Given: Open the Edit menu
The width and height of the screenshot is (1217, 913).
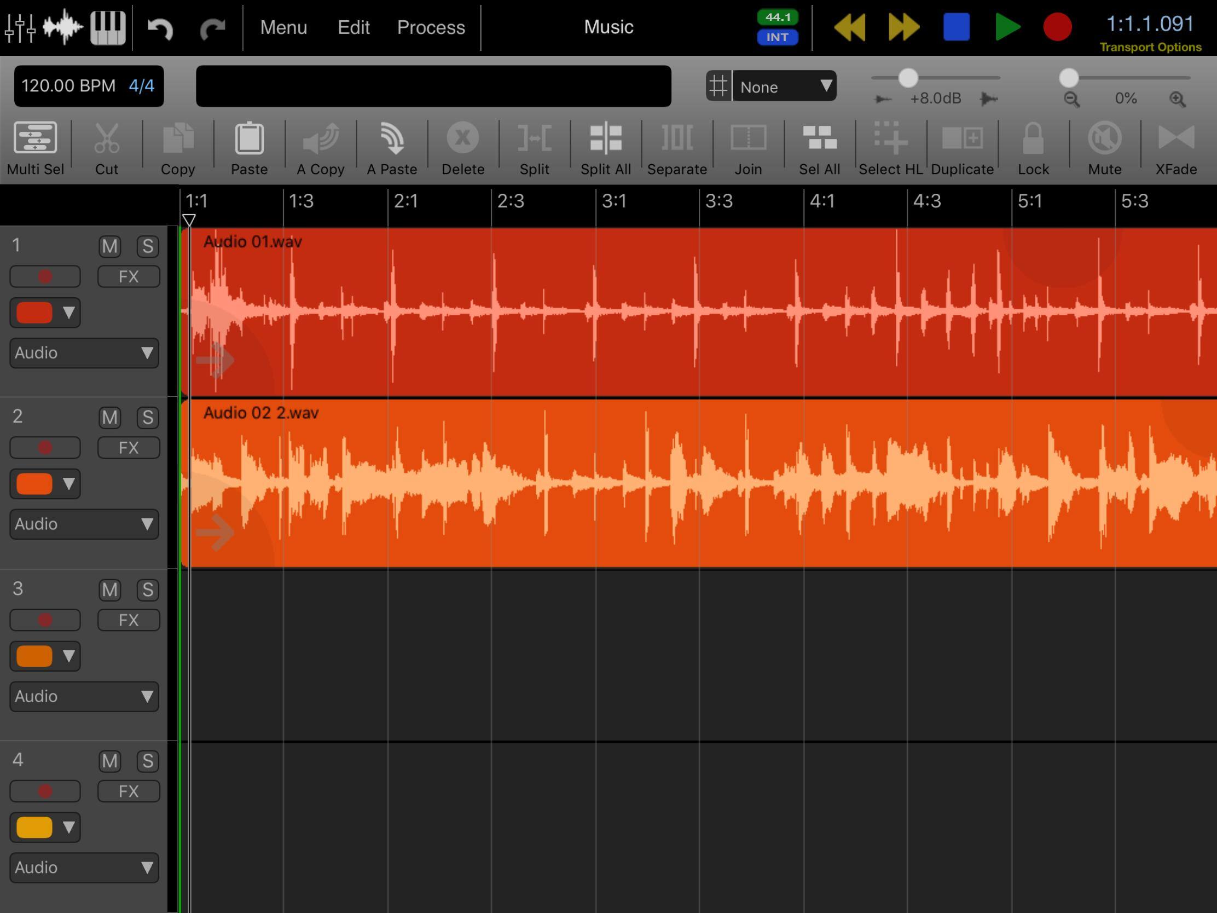Looking at the screenshot, I should click(x=353, y=27).
